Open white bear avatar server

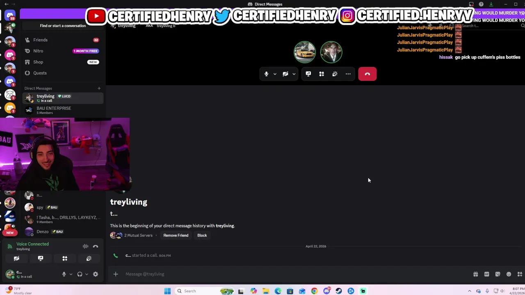click(x=10, y=95)
